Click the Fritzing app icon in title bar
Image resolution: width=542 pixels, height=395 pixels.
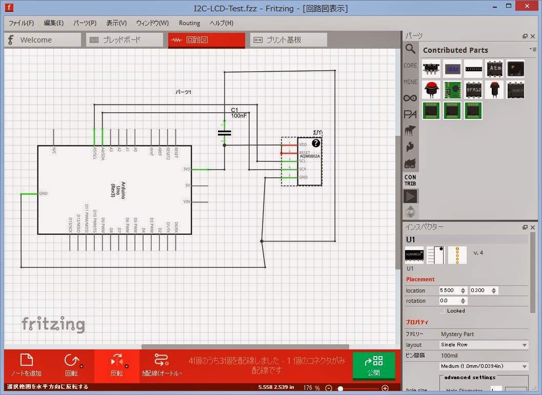pos(9,7)
